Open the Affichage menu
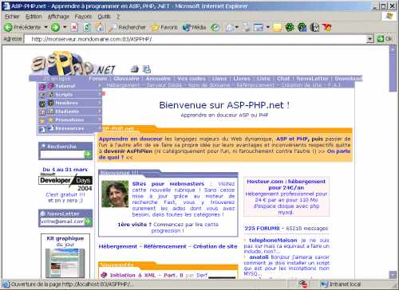 point(58,17)
